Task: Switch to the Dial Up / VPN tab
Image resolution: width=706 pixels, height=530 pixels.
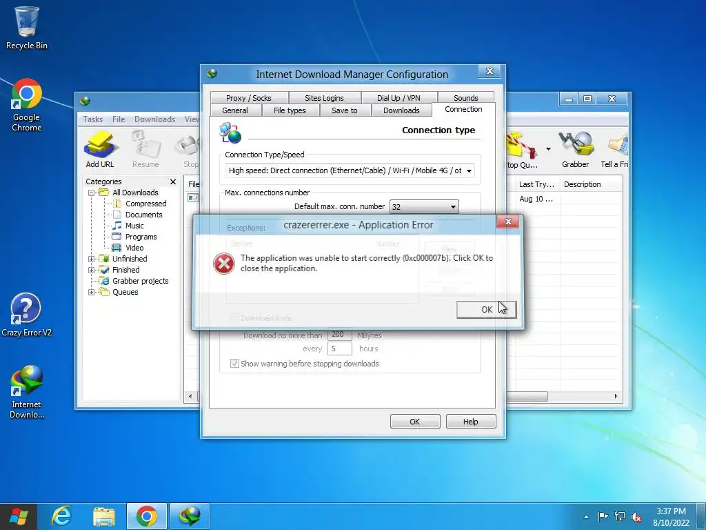Action: point(399,98)
